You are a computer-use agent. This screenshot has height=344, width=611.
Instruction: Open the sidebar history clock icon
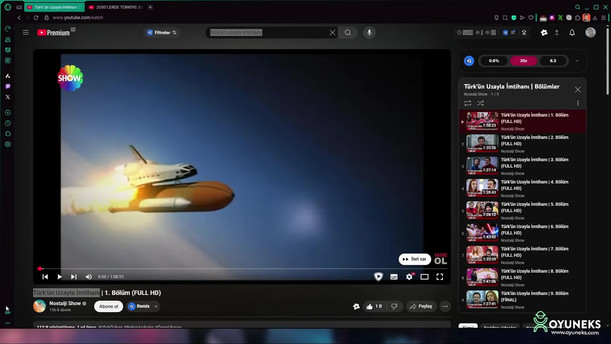coord(8,123)
